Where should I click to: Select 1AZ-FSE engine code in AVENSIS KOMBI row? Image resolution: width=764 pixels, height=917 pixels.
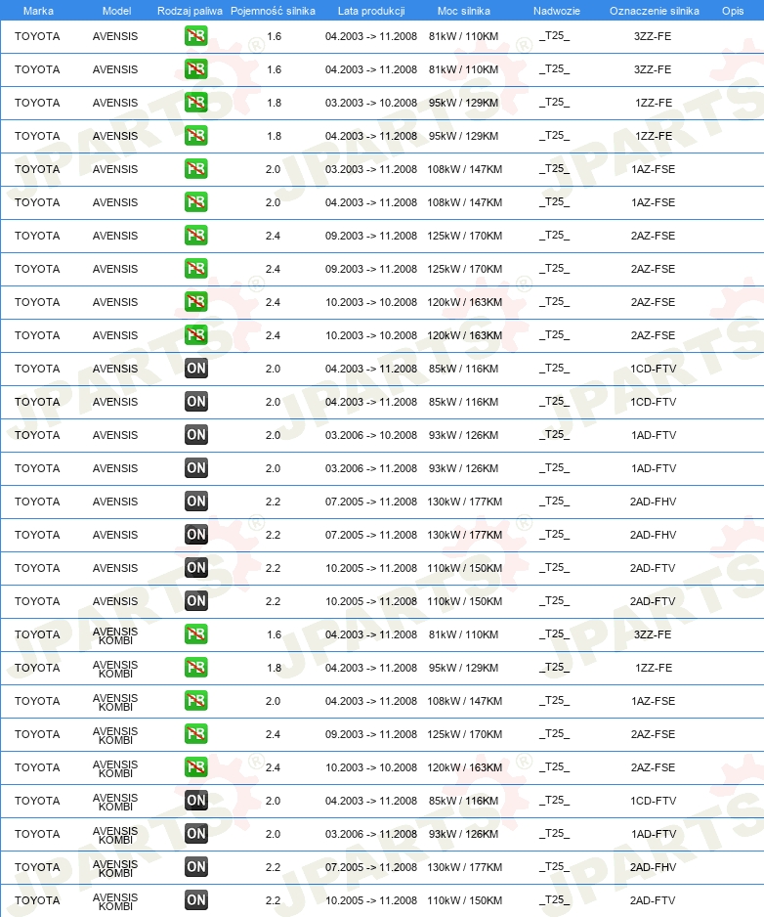[x=653, y=701]
